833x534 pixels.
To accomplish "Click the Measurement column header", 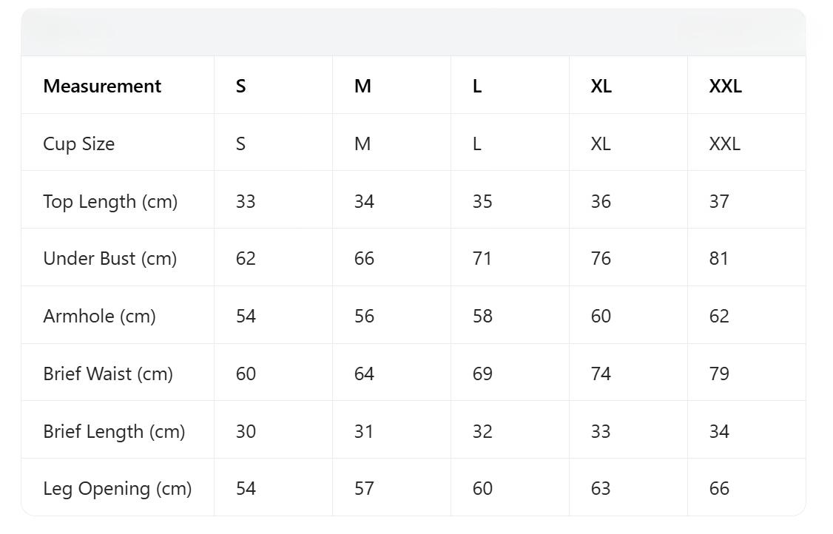I will tap(102, 86).
